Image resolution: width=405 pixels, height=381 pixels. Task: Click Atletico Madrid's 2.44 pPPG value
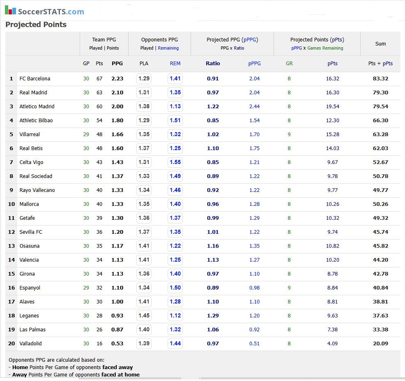pyautogui.click(x=254, y=107)
